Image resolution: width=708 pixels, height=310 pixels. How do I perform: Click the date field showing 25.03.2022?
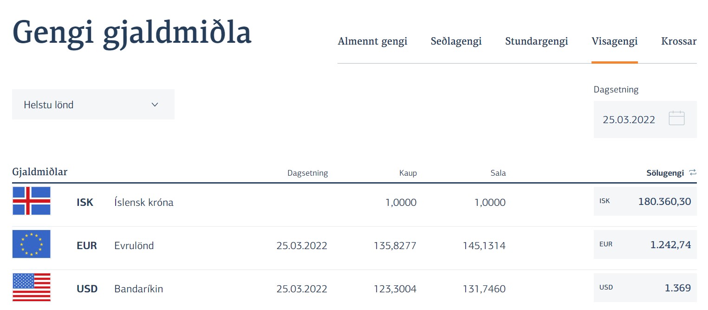[629, 119]
